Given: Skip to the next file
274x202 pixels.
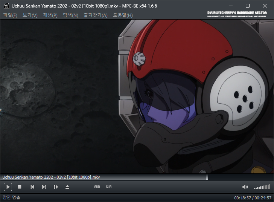Looking at the screenshot, I should [x=44, y=187].
